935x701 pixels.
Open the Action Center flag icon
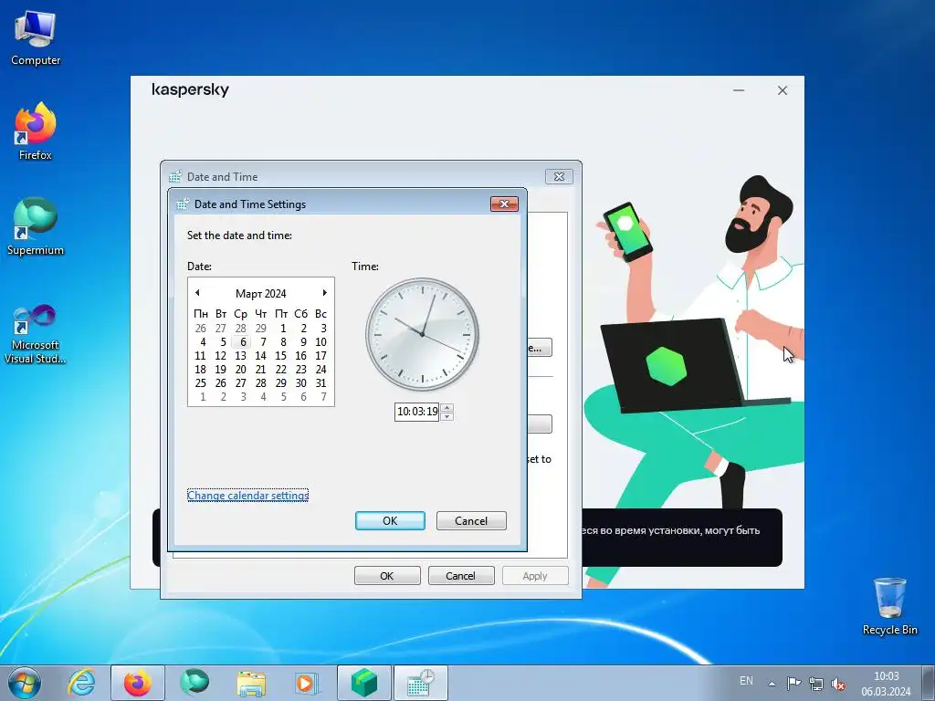tap(793, 684)
